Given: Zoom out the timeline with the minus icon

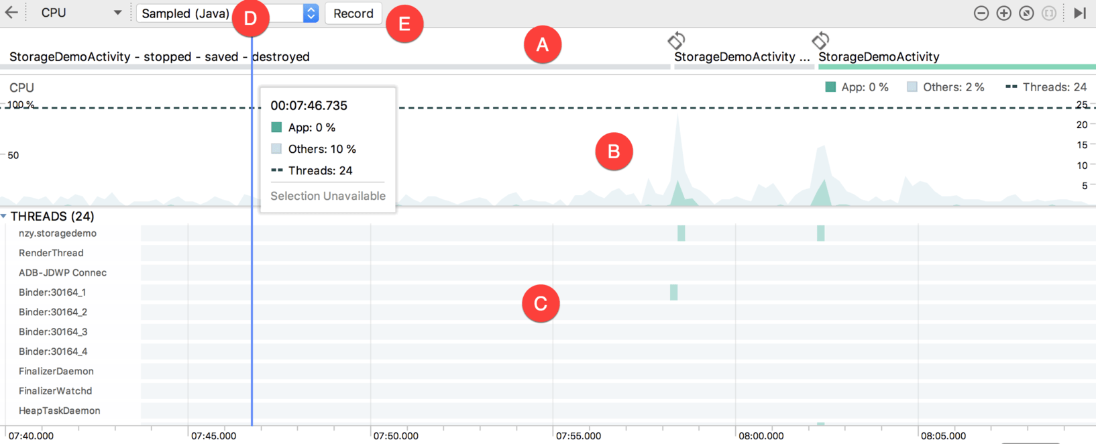Looking at the screenshot, I should click(981, 13).
